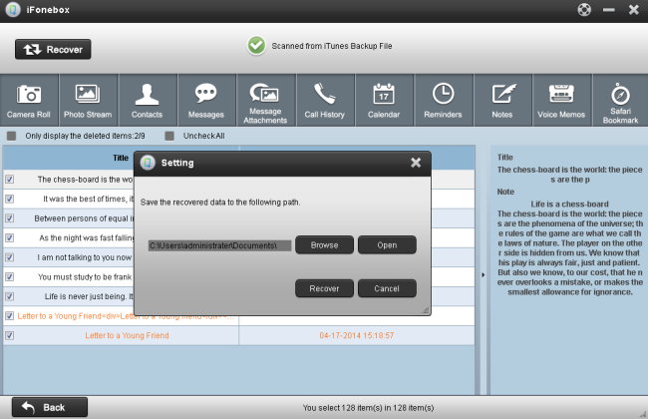Open the Camera Roll category
The height and width of the screenshot is (419, 648).
[29, 101]
